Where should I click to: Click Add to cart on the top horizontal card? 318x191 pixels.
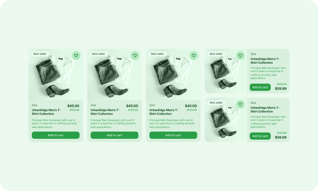(260, 87)
